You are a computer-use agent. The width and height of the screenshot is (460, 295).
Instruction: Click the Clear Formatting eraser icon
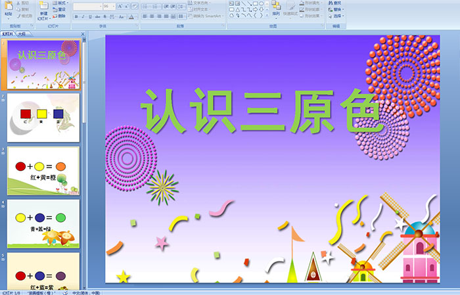pos(135,6)
